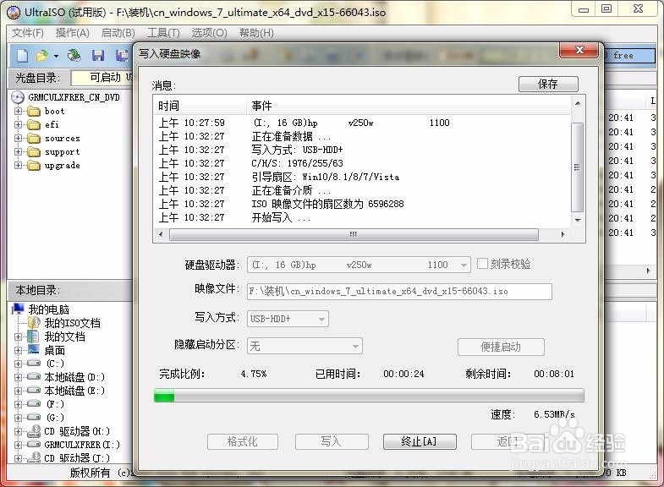Expand the sources folder node
Screen dimensions: 664x487
tap(18, 139)
